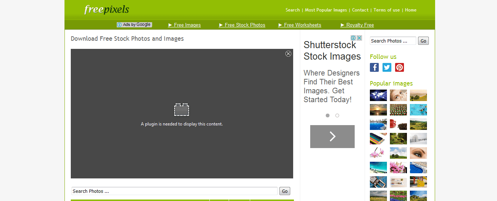Click the ad info icon on Shutterstock ad
This screenshot has height=201, width=497.
354,38
